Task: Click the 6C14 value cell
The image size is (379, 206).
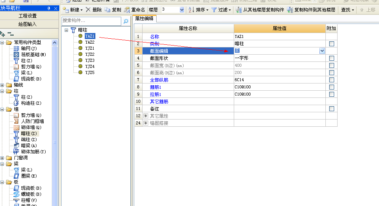Action: 280,80
